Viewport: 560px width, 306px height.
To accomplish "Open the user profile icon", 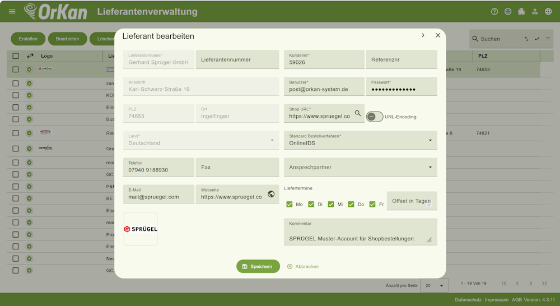I will pos(535,11).
